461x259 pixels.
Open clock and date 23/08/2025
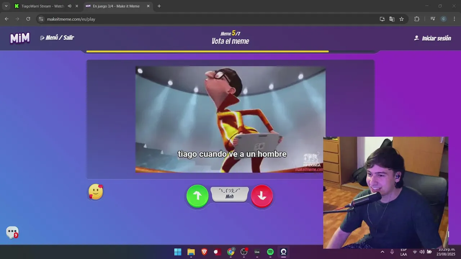pos(447,252)
